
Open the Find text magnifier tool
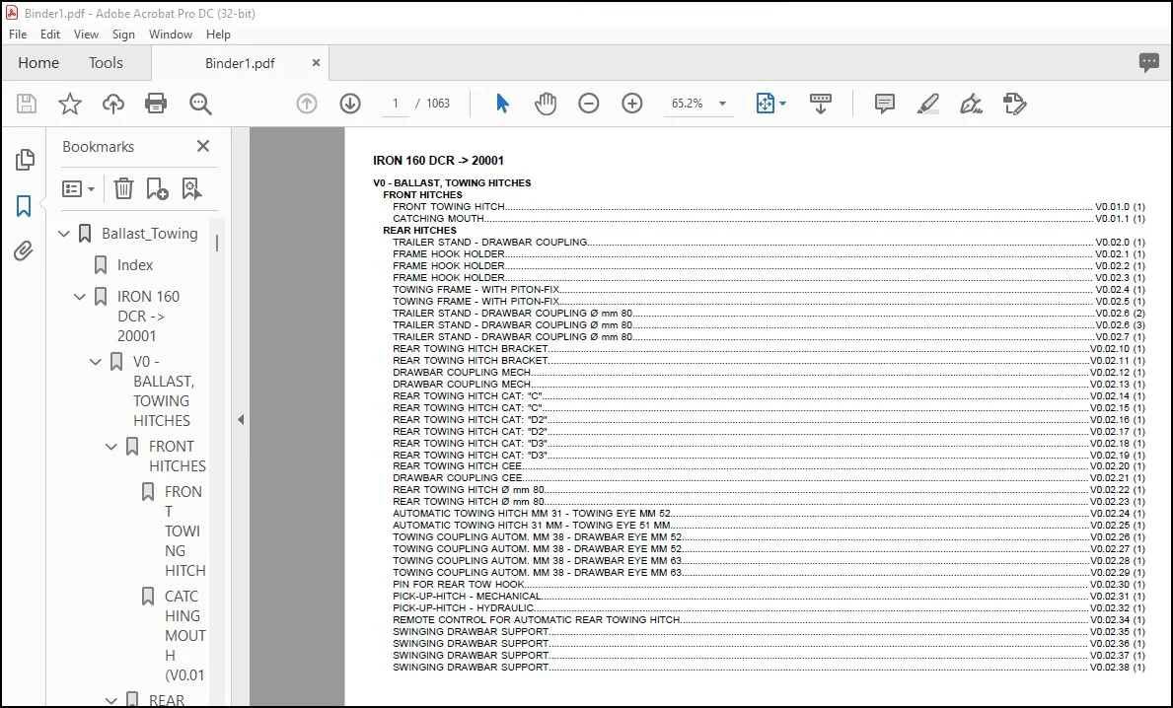coord(199,104)
